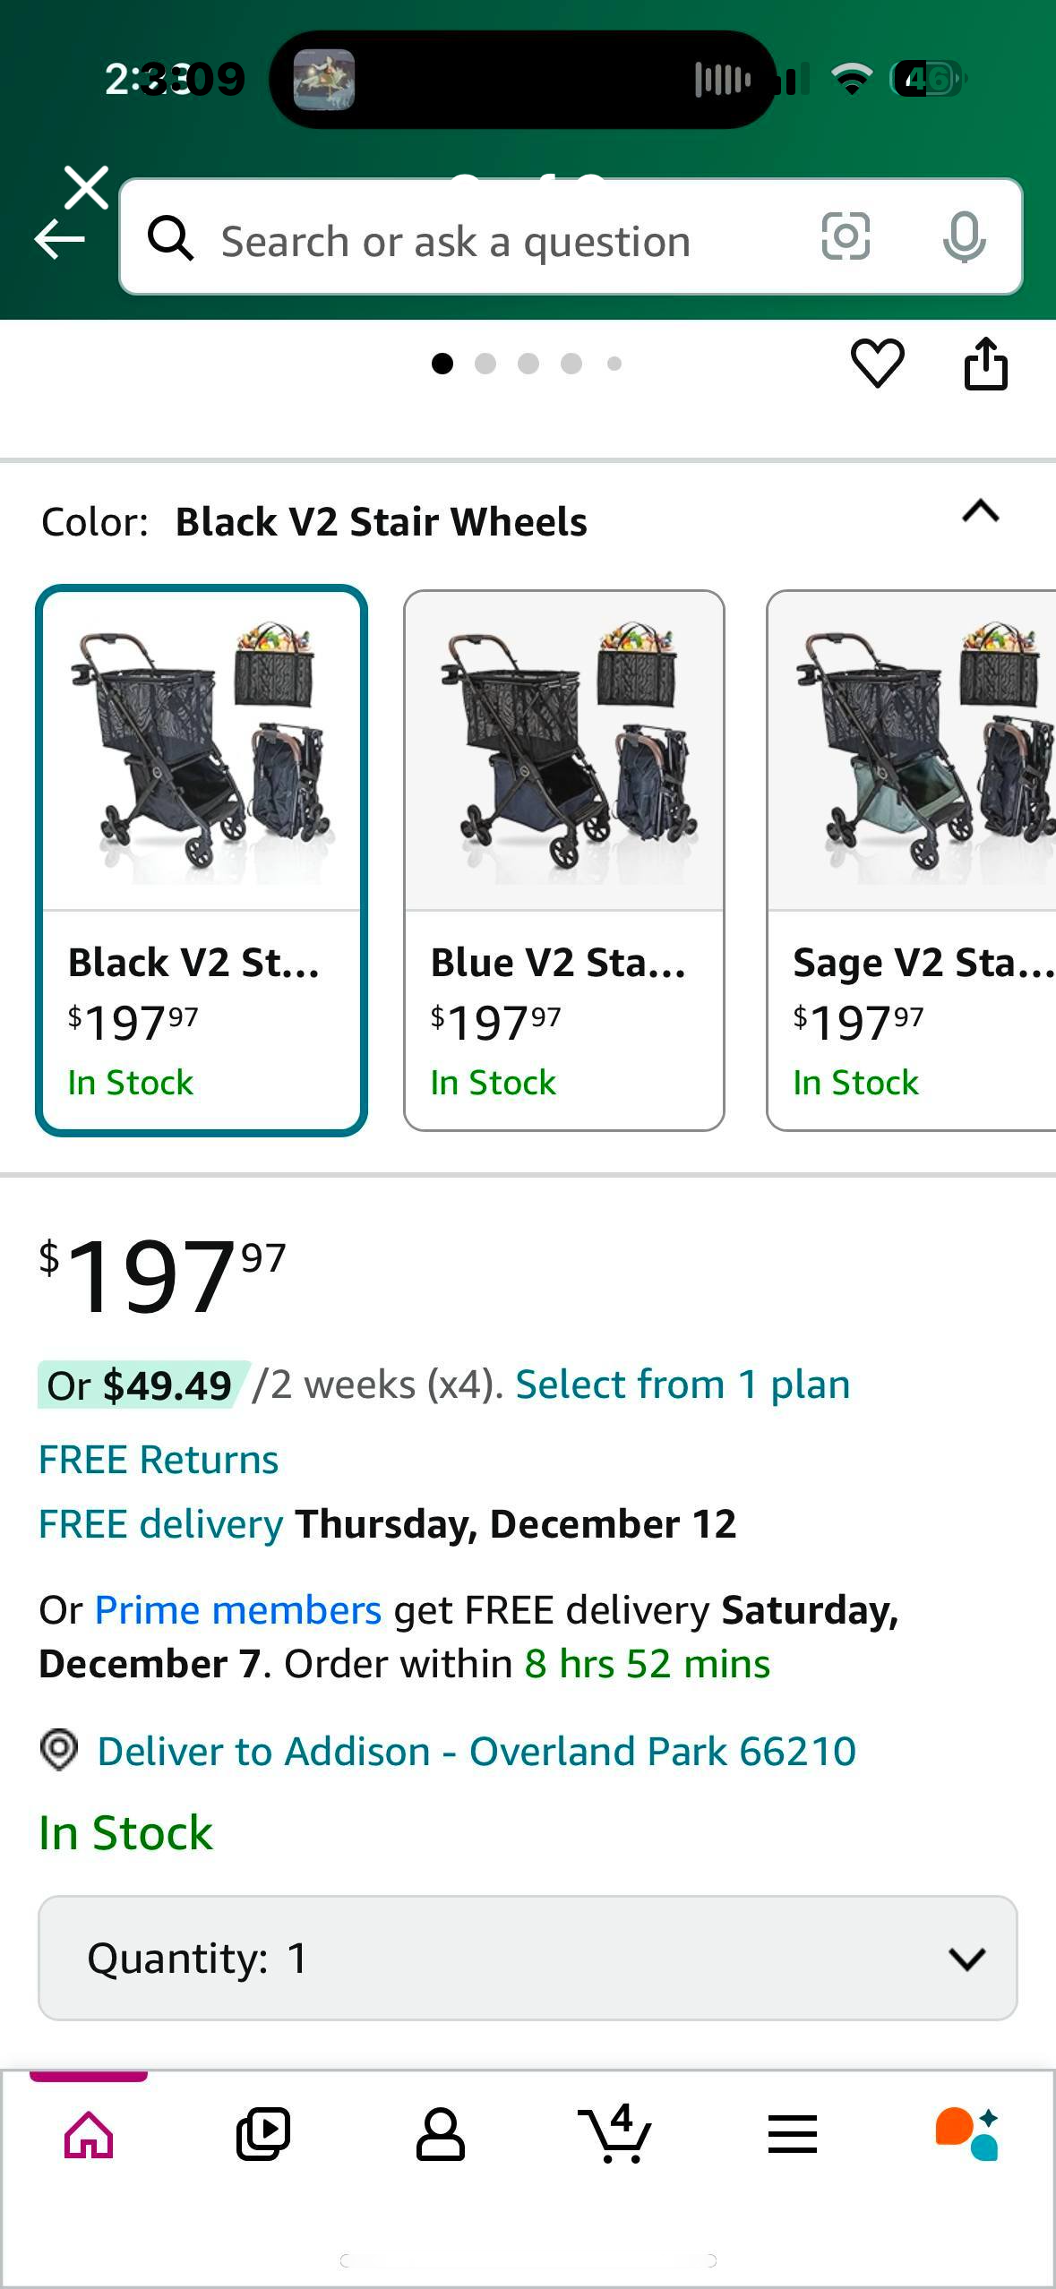This screenshot has height=2289, width=1056.
Task: Open the hamburger menu tab
Action: click(x=793, y=2135)
